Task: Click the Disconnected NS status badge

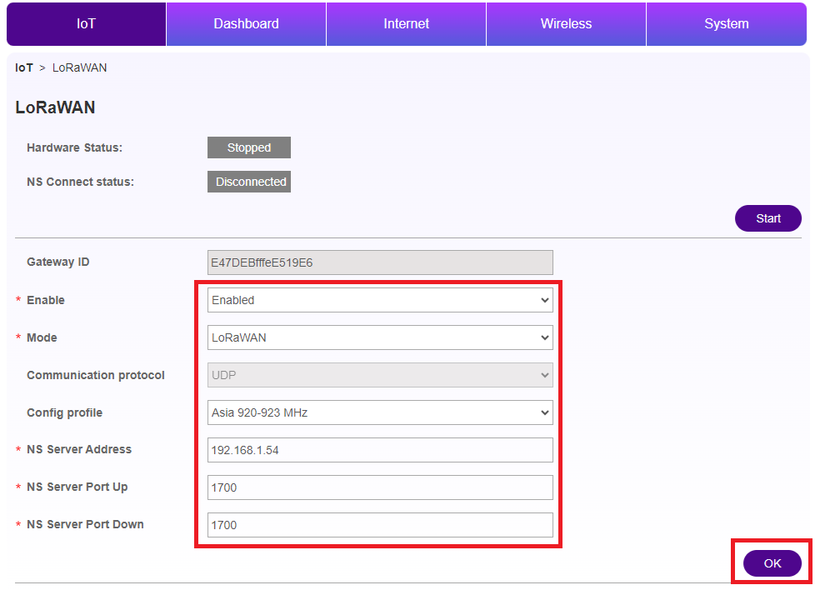Action: 248,182
